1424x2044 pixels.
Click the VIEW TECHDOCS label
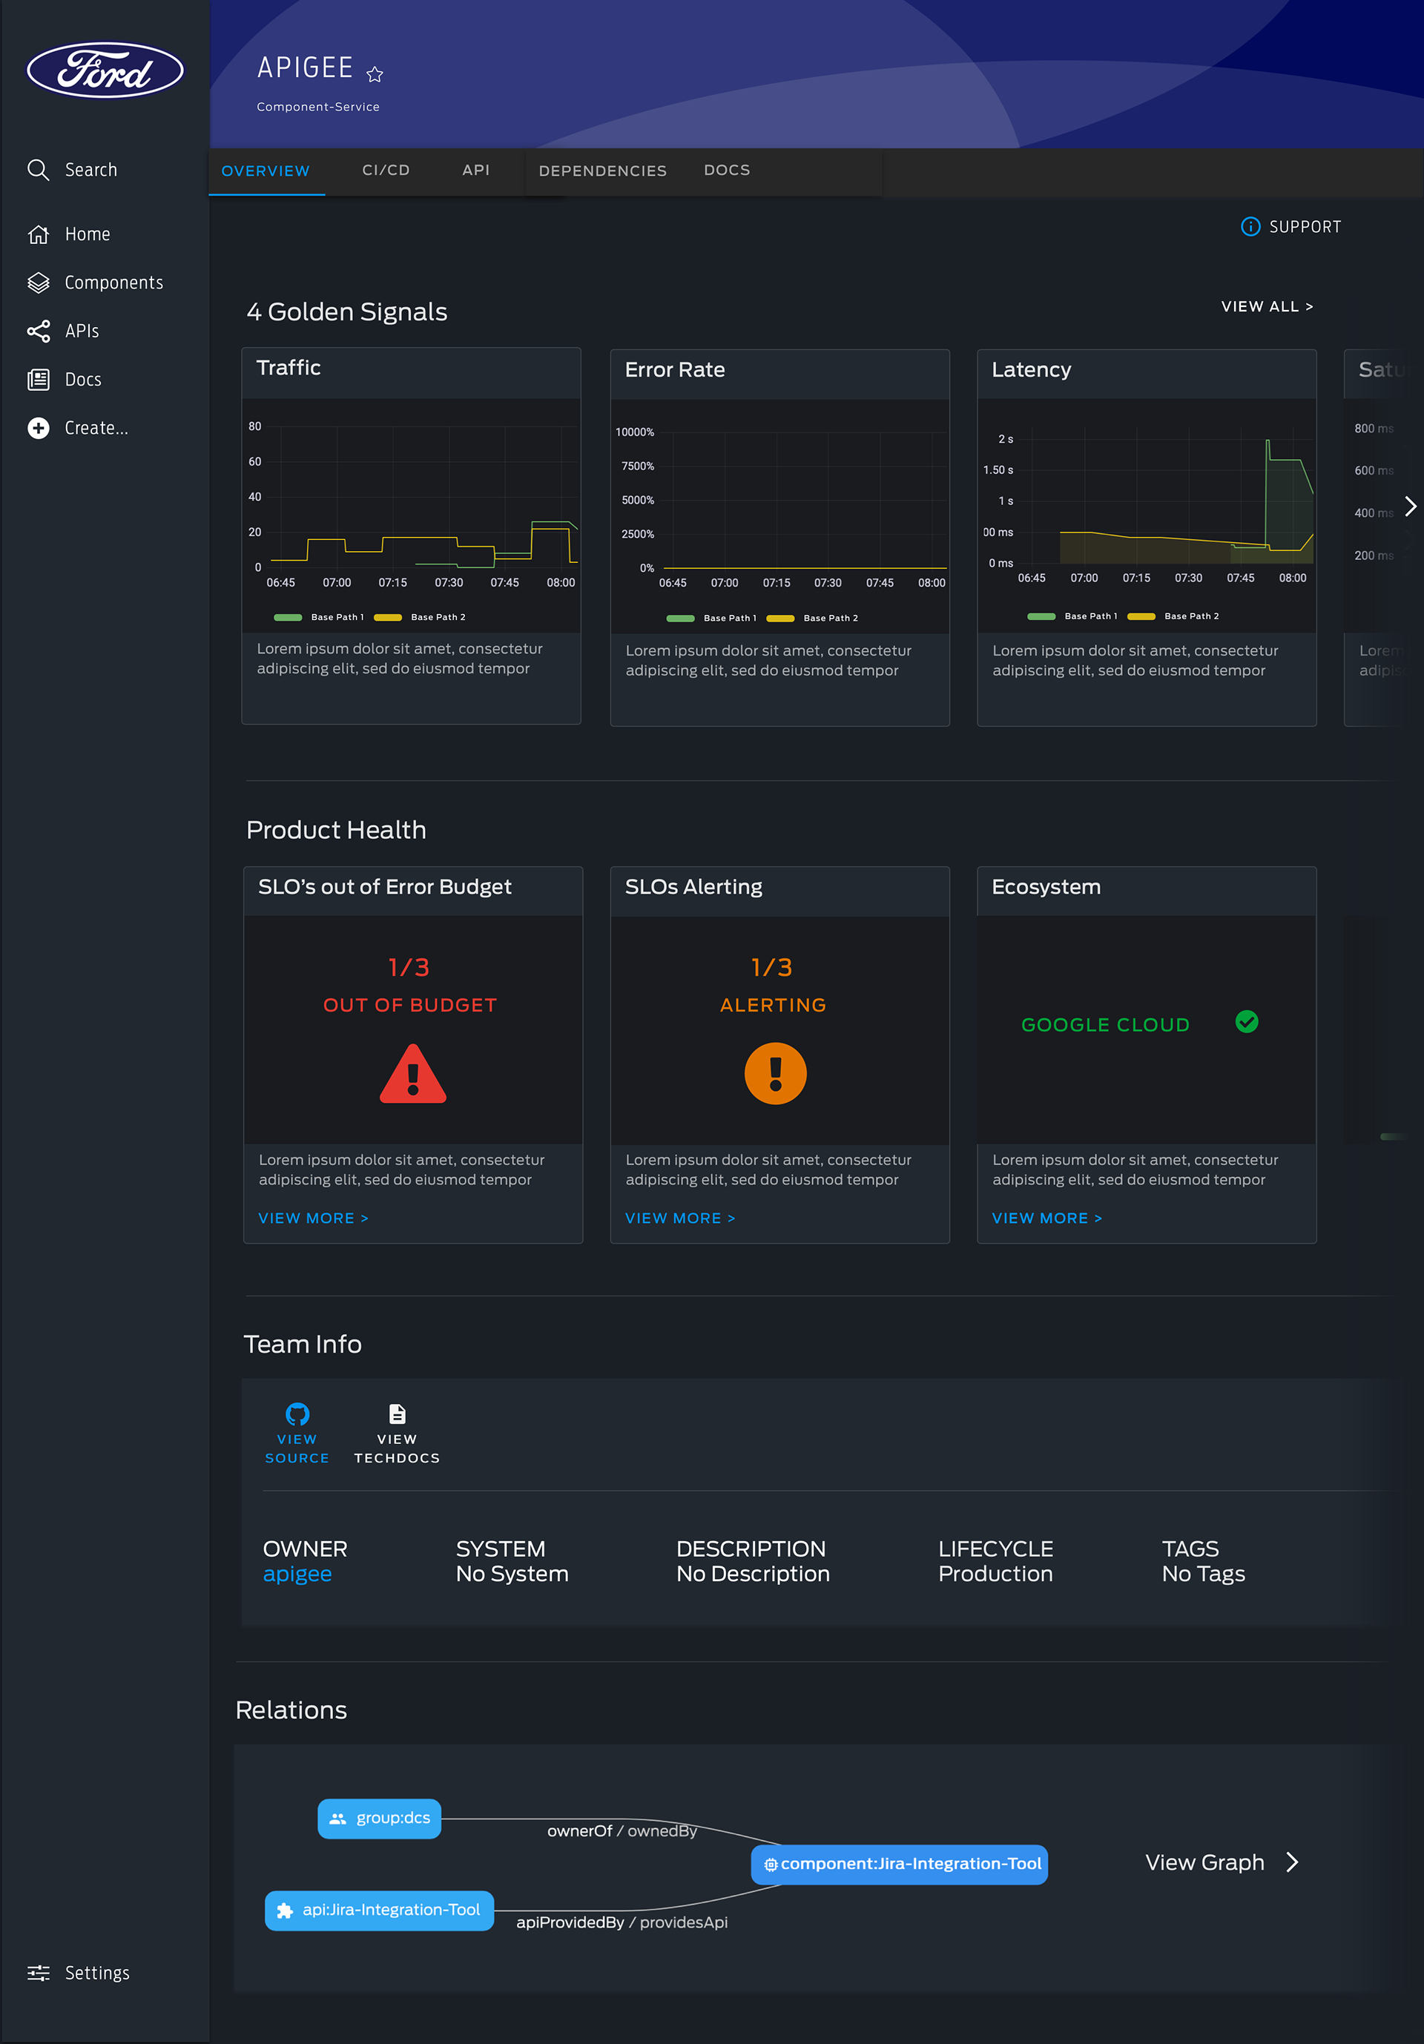click(397, 1448)
